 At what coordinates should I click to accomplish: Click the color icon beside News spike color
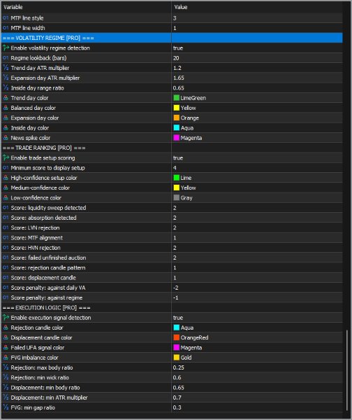coord(6,138)
